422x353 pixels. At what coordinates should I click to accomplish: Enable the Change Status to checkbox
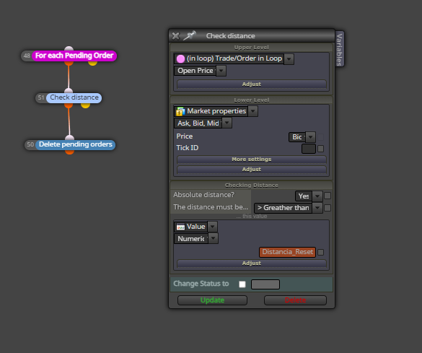[242, 284]
